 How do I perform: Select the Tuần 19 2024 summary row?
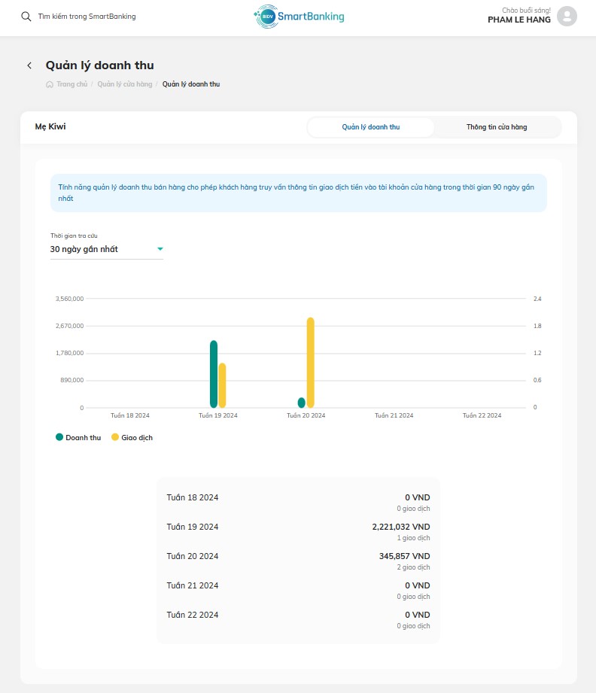[x=298, y=531]
